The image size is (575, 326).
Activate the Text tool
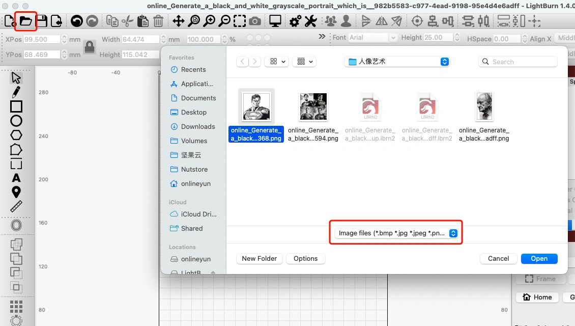pos(16,178)
